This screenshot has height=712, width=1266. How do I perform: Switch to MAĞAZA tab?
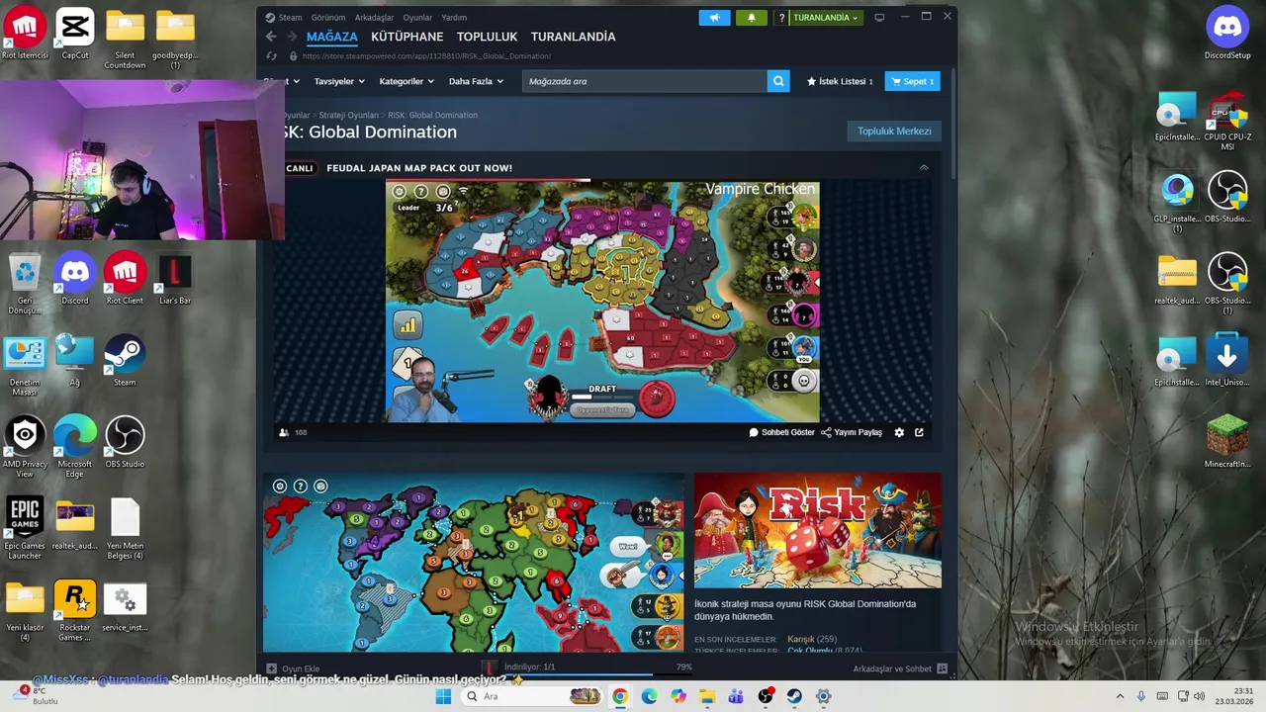[x=332, y=37]
